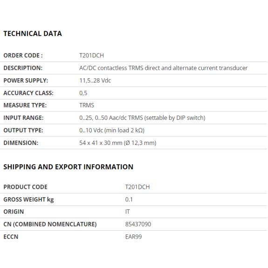
Task: Click the GROSS WEIGHT kg label
Action: pyautogui.click(x=28, y=199)
